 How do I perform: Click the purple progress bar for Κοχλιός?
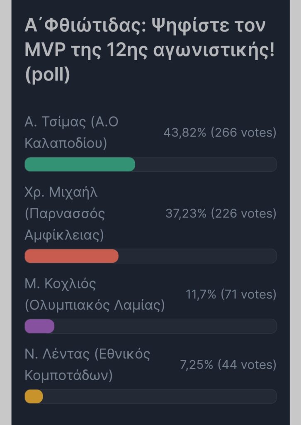[39, 326]
